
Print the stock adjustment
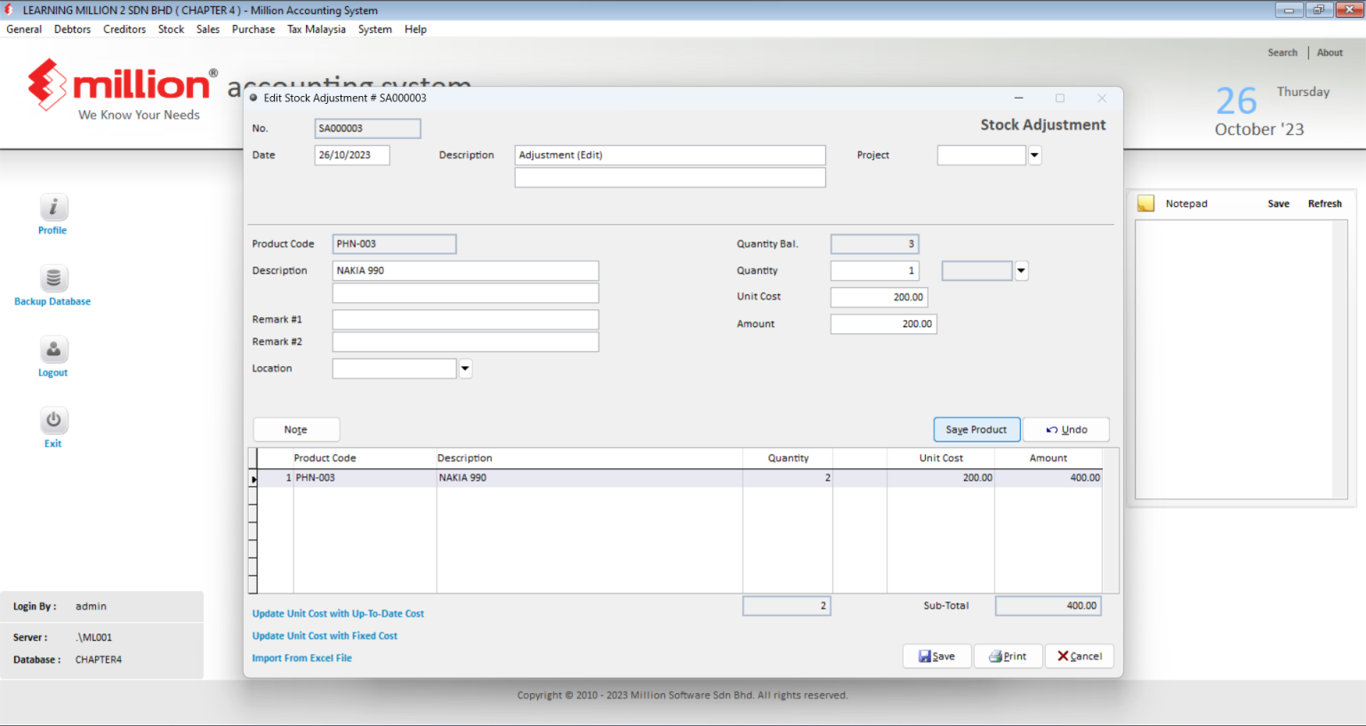tap(1008, 656)
